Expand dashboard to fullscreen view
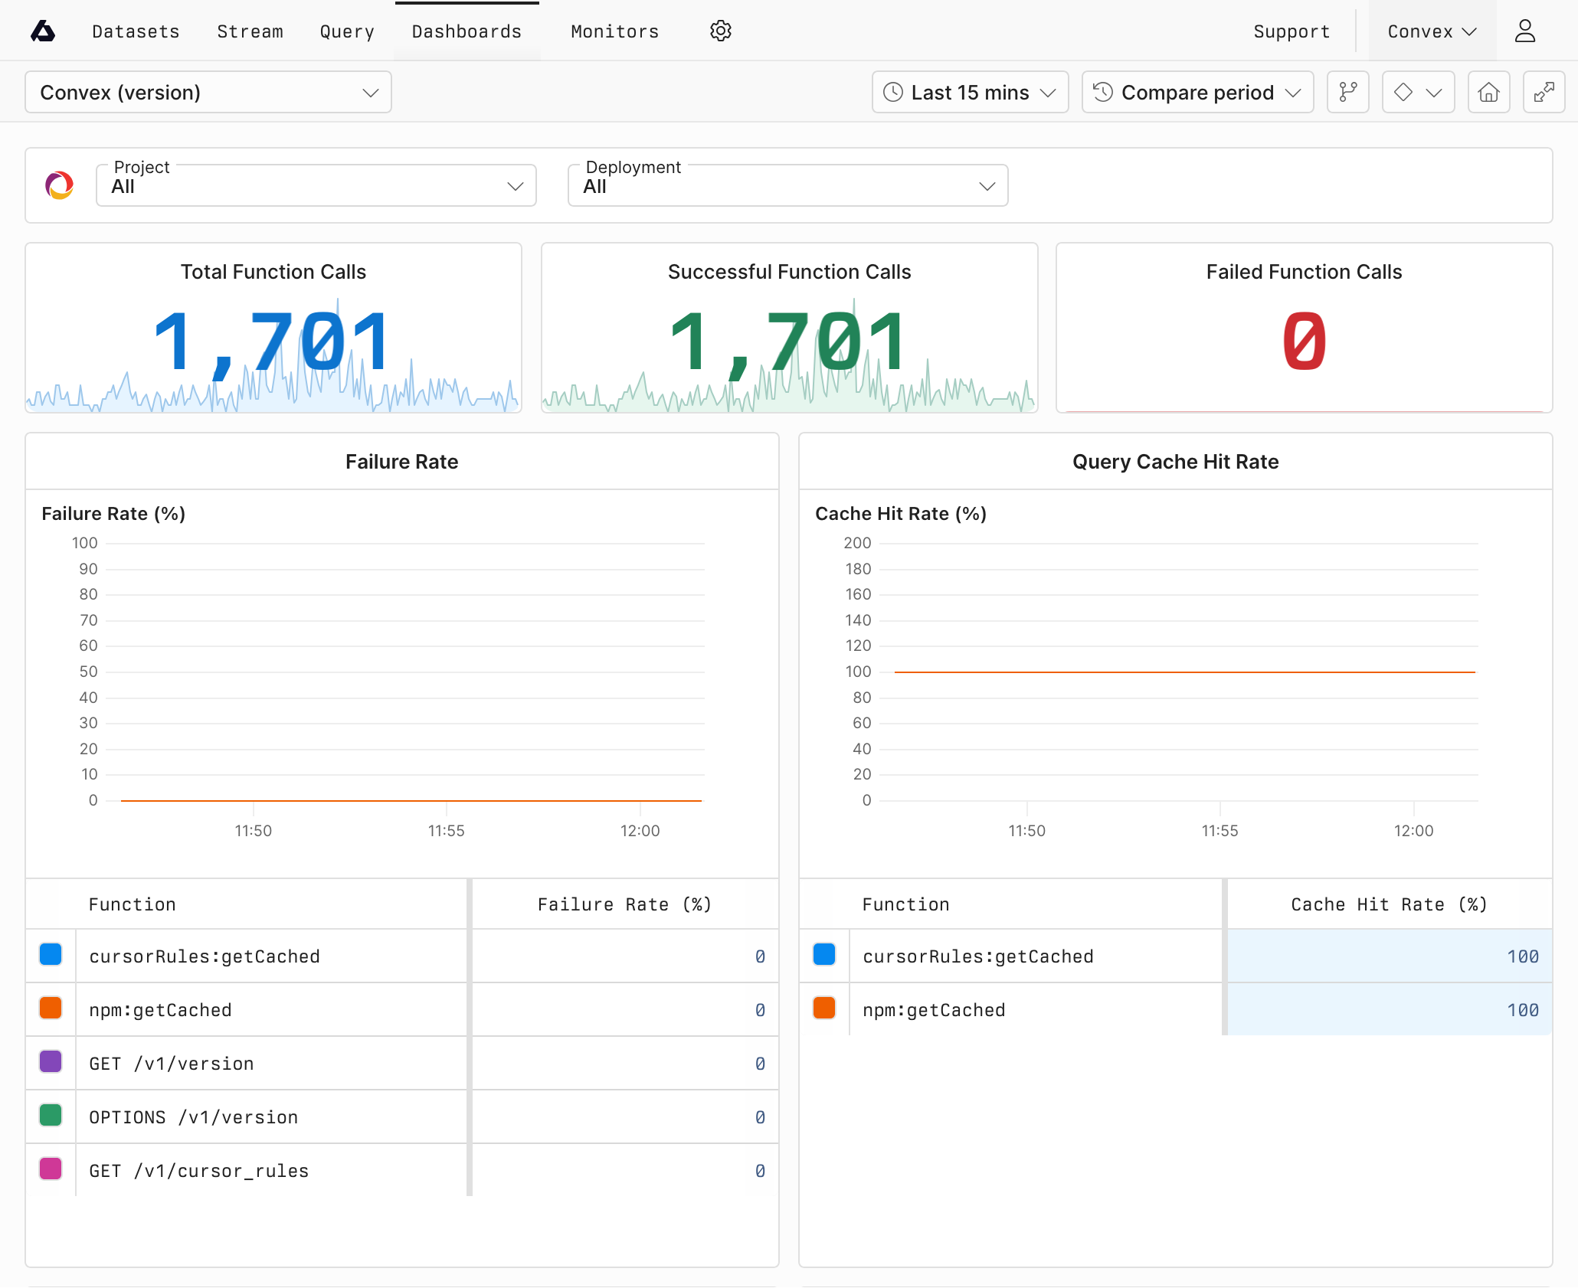The height and width of the screenshot is (1288, 1578). point(1544,92)
